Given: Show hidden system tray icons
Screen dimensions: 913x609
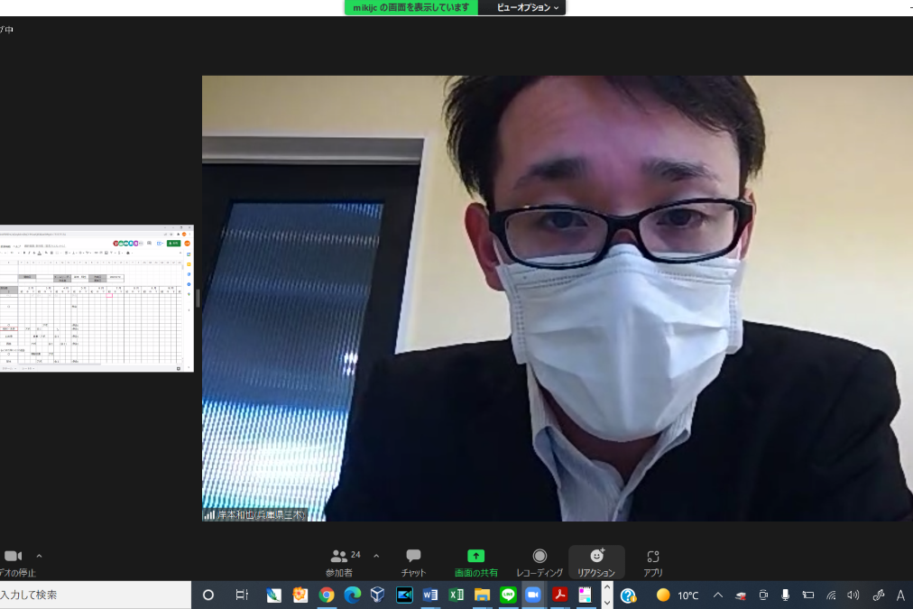Looking at the screenshot, I should 718,595.
